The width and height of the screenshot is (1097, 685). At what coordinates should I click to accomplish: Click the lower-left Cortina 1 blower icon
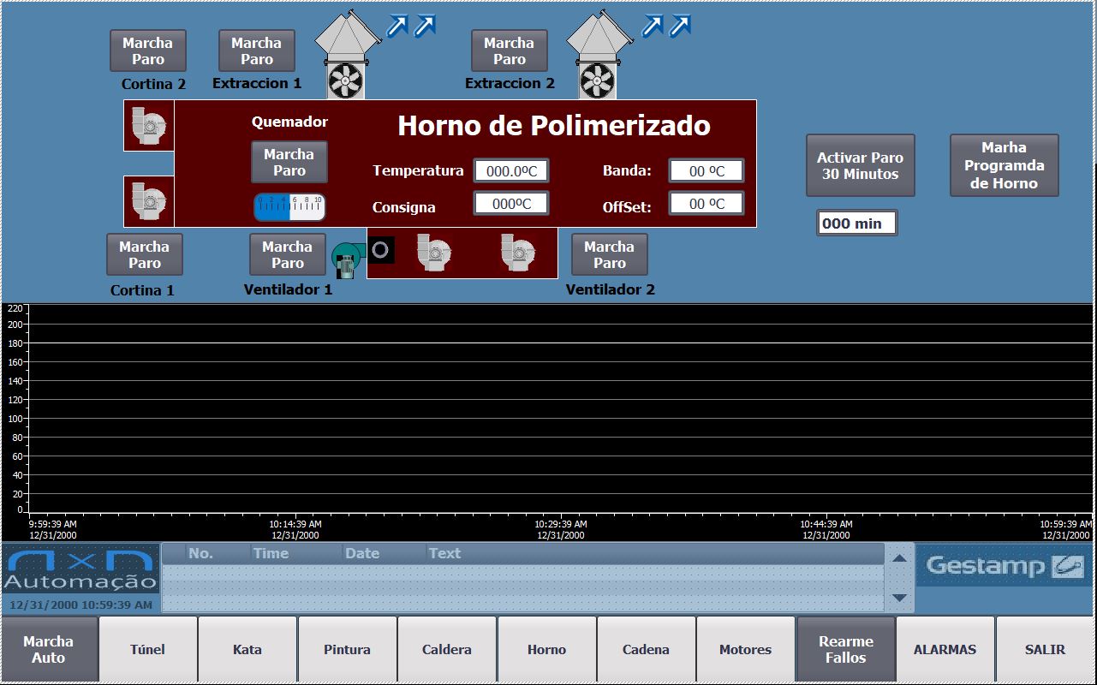pos(149,201)
